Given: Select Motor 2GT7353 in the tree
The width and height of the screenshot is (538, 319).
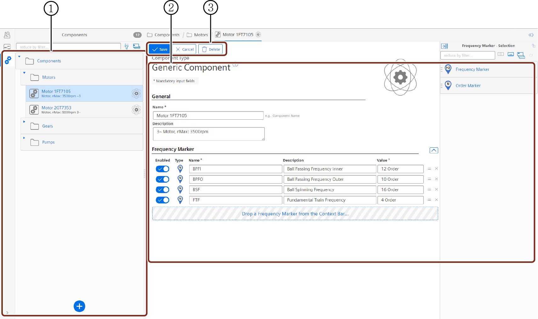Looking at the screenshot, I should (84, 110).
